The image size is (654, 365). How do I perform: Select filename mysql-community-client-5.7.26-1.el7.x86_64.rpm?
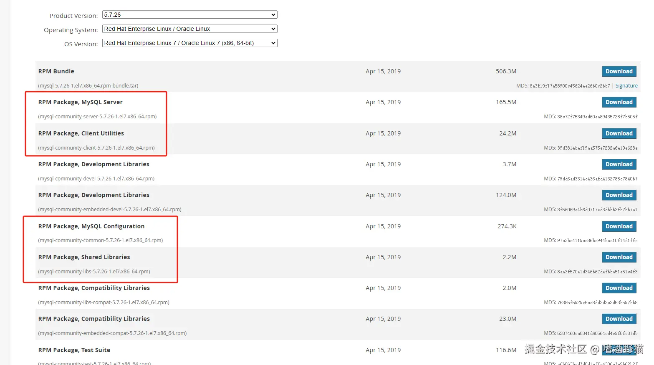coord(96,148)
